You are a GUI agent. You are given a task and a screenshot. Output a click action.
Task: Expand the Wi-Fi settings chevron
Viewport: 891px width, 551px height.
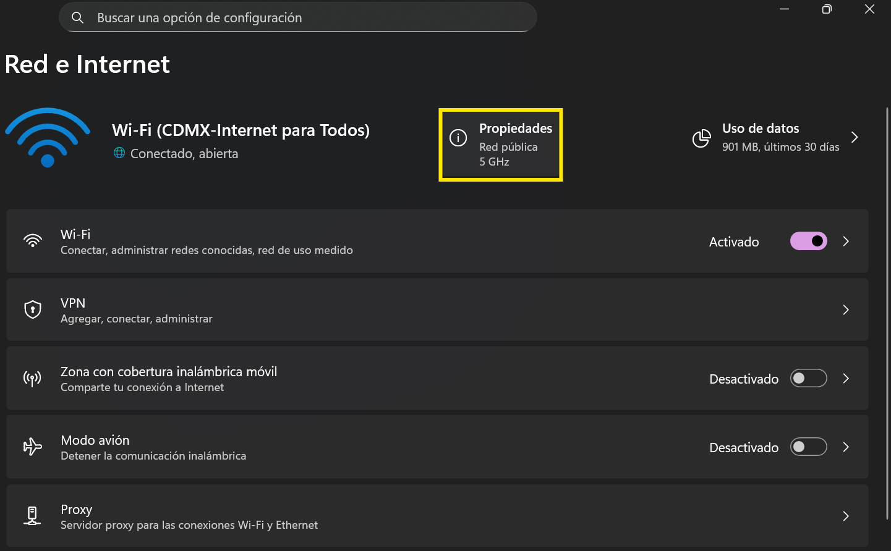846,241
